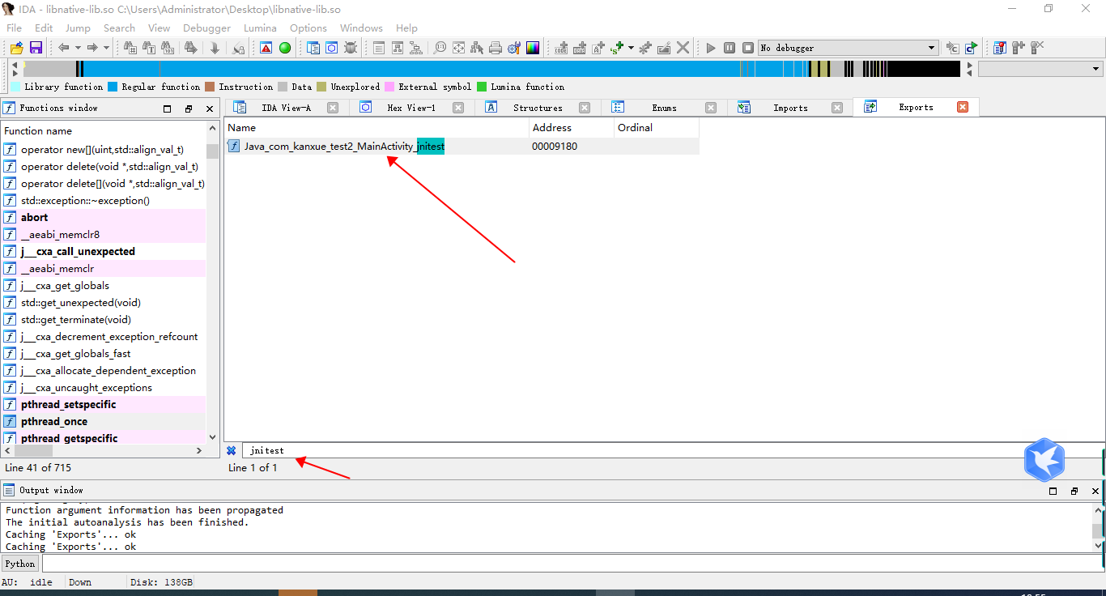Screen dimensions: 1106x596
Task: Close the quick filter bar
Action: click(232, 451)
